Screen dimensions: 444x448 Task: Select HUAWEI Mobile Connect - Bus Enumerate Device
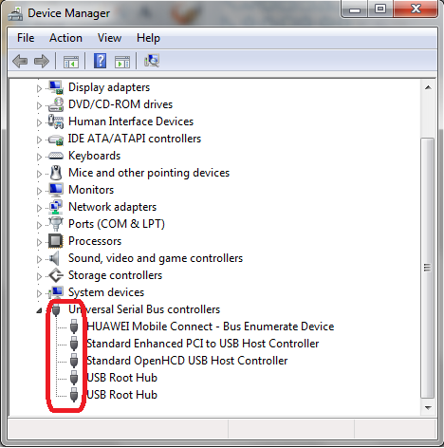(211, 327)
